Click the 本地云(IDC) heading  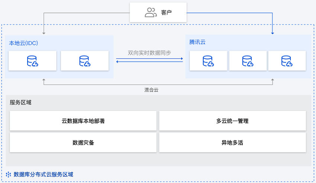tap(23, 43)
